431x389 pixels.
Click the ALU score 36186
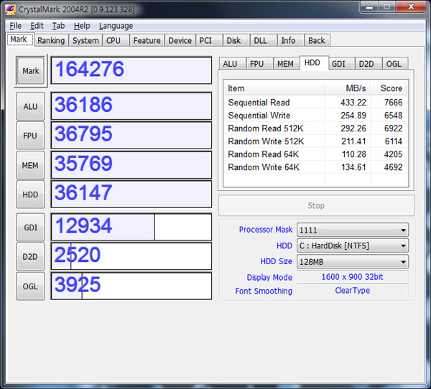pos(131,106)
